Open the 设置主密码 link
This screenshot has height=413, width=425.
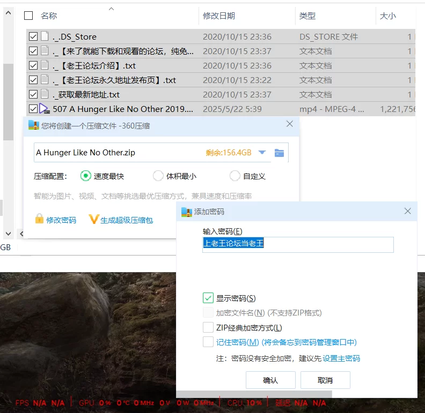pos(341,358)
